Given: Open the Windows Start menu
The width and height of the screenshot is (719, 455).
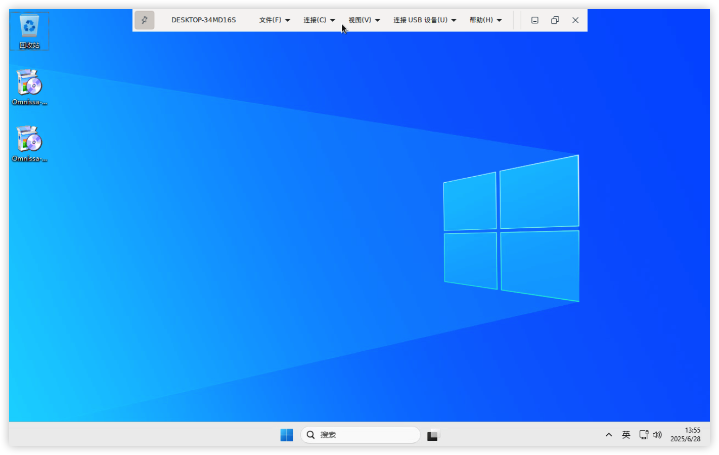Looking at the screenshot, I should (287, 435).
